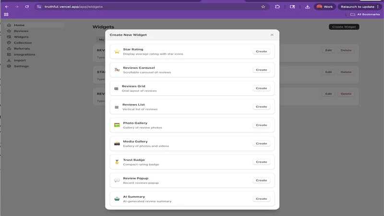The height and width of the screenshot is (216, 384).
Task: Bookmark this page with the star icon
Action: pos(263,7)
